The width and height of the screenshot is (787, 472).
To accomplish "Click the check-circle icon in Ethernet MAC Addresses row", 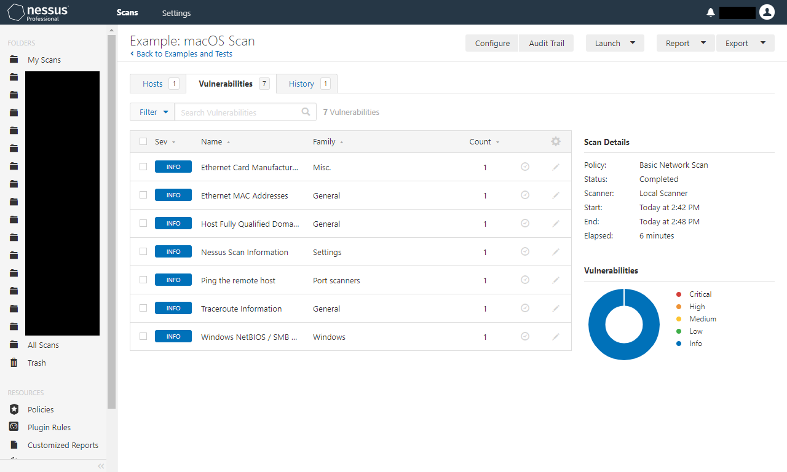I will click(525, 195).
